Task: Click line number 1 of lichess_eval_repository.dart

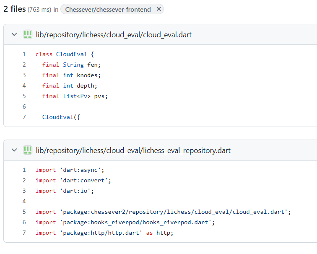Action: 24,170
